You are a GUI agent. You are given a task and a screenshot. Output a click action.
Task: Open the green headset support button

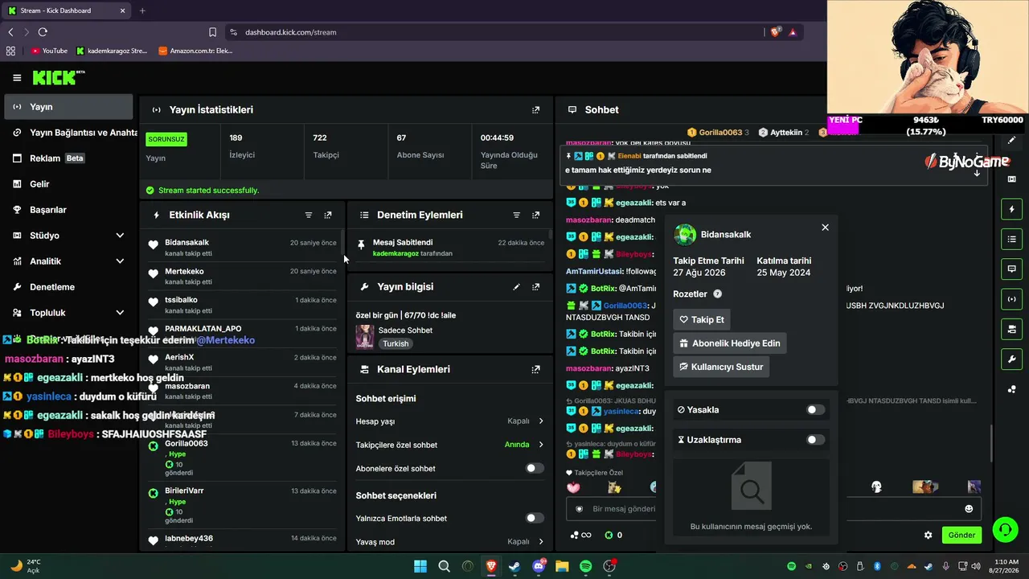click(x=1005, y=529)
